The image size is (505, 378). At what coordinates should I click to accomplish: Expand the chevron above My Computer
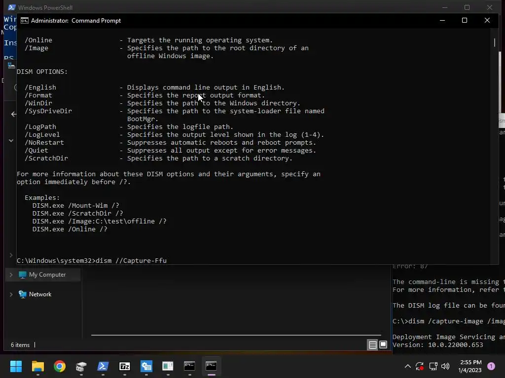coord(11,255)
